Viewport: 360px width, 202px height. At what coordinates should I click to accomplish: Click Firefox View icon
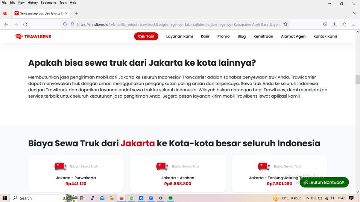tap(5, 13)
